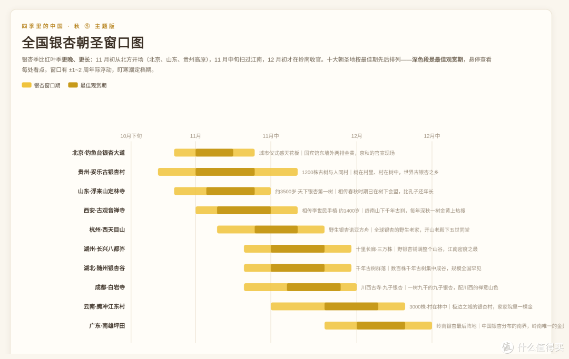Select the 西安·古观音禅寺 best-viewing dark bar

coord(244,211)
